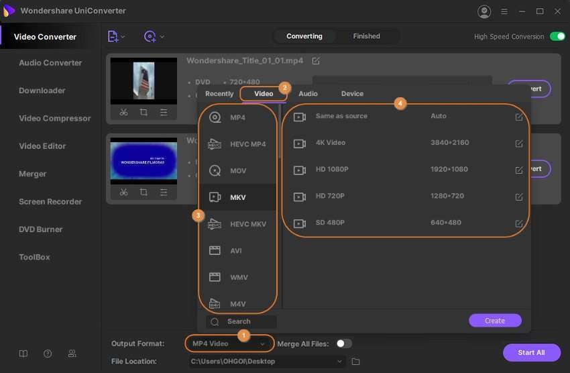Open effects settings icon under first video

164,113
